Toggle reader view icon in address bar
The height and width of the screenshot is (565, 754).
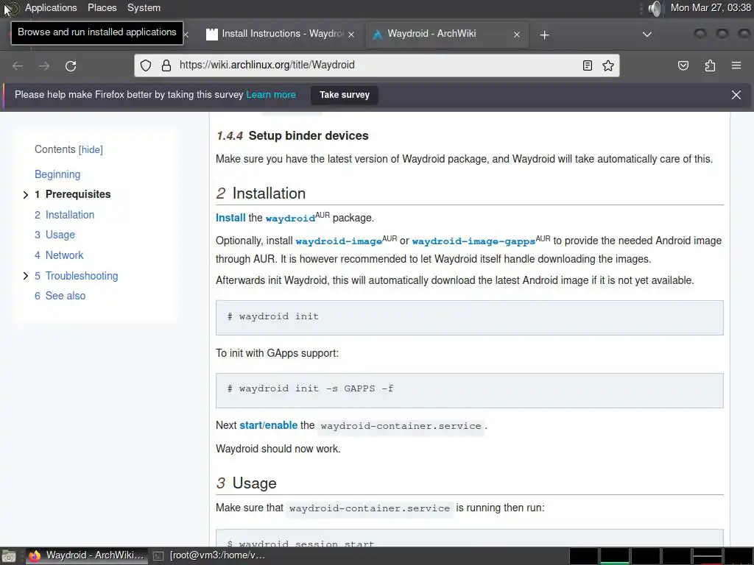point(587,65)
